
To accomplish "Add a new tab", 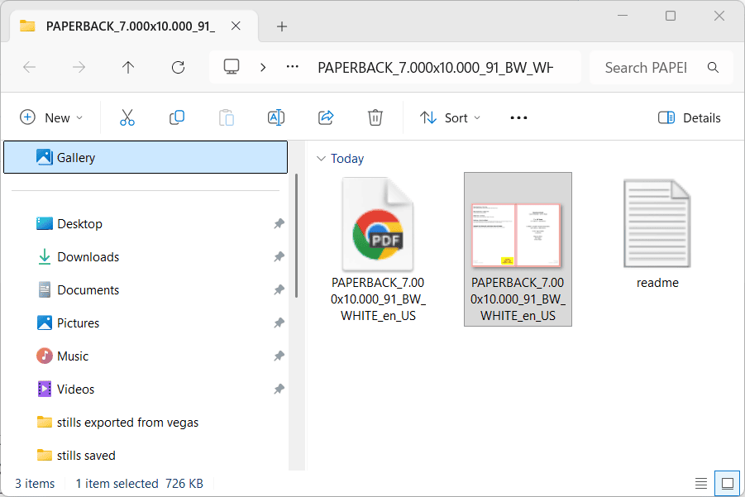I will [x=282, y=26].
